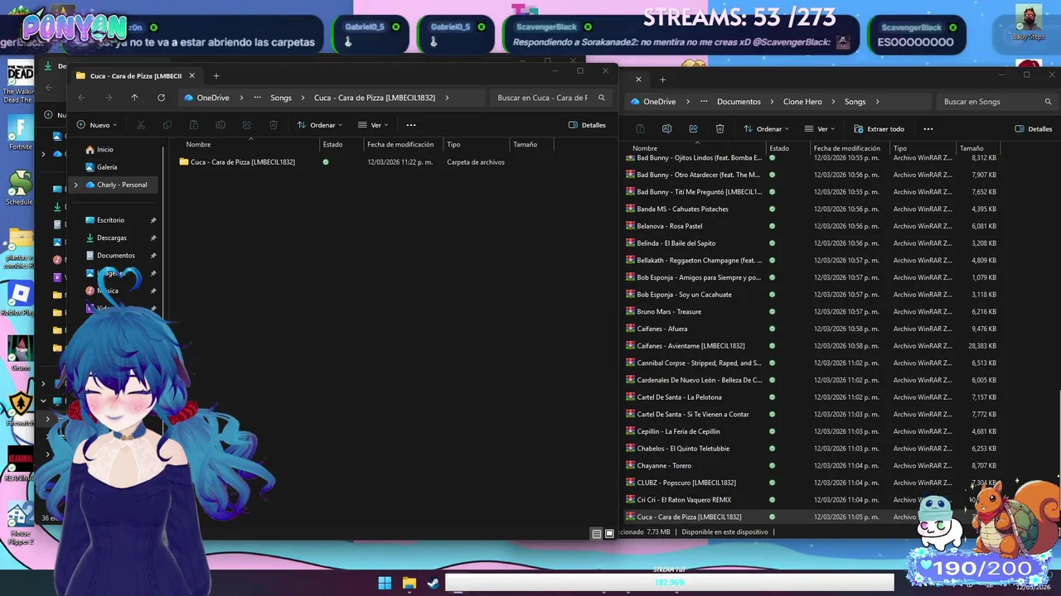Click the Rename icon in the Songs window toolbar
Viewport: 1061px width, 596px height.
click(666, 129)
